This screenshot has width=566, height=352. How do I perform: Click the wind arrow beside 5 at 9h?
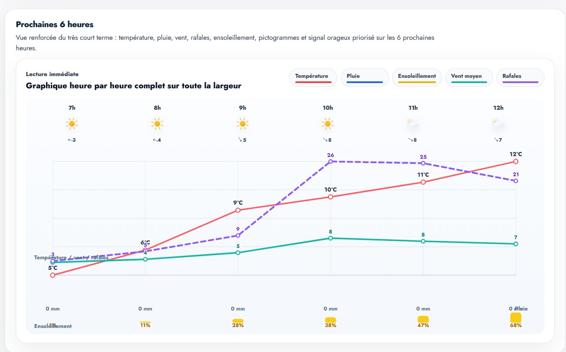pos(240,140)
